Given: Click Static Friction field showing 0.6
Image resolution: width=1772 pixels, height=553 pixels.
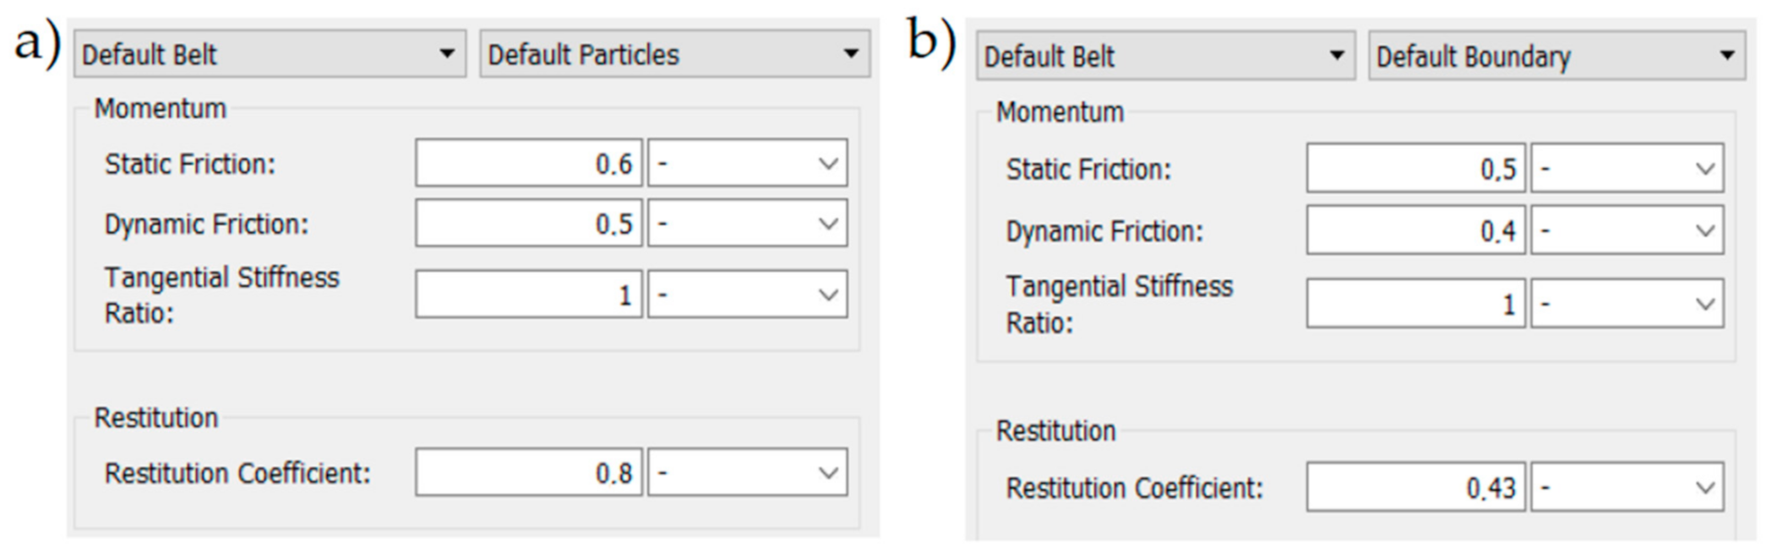Looking at the screenshot, I should pyautogui.click(x=528, y=163).
